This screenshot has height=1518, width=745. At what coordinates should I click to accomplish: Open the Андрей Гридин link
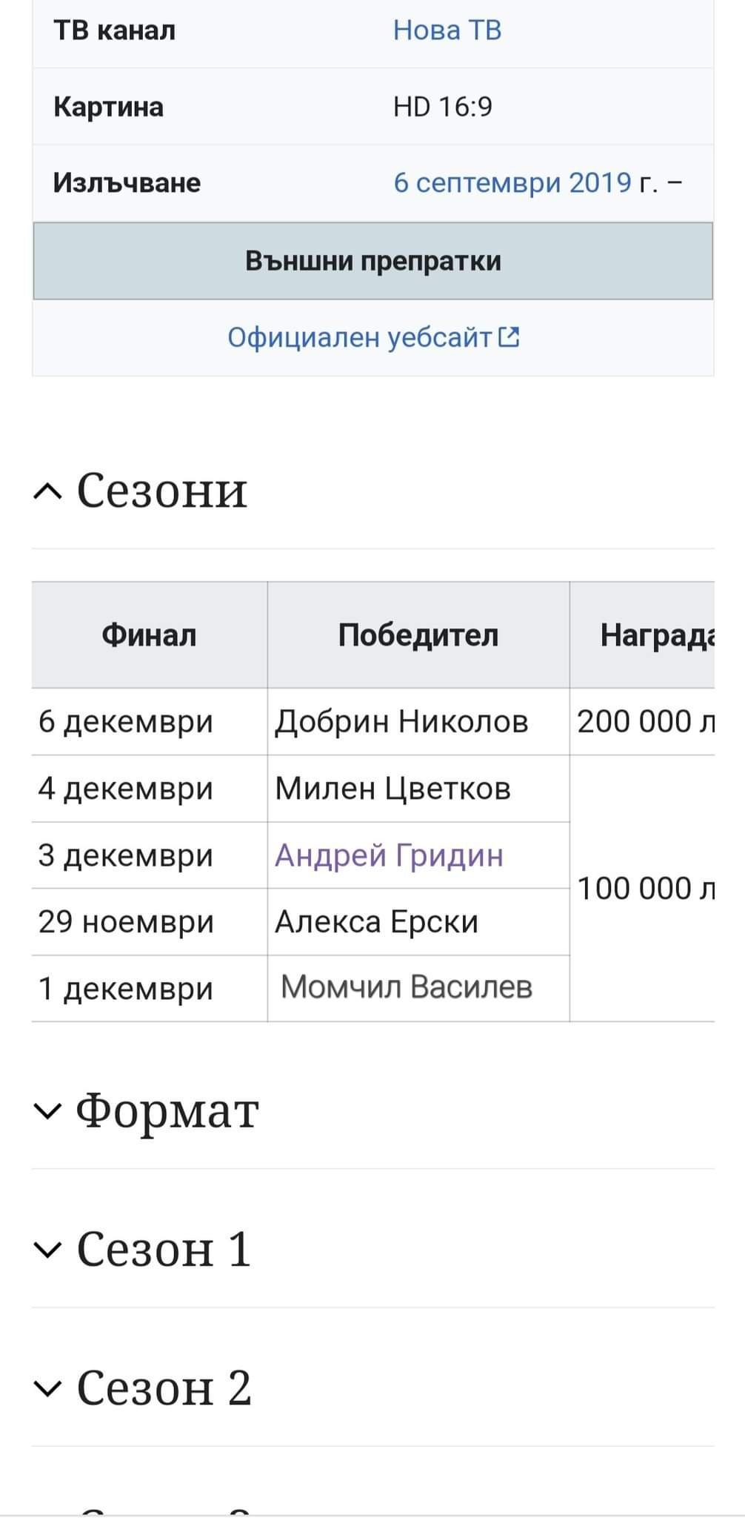[x=389, y=855]
